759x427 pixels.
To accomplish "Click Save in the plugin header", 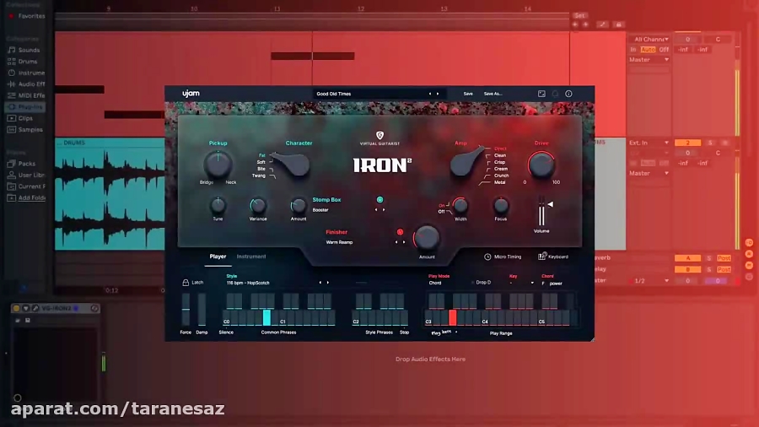I will click(x=468, y=94).
